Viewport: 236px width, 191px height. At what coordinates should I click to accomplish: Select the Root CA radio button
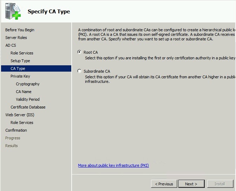click(x=79, y=52)
